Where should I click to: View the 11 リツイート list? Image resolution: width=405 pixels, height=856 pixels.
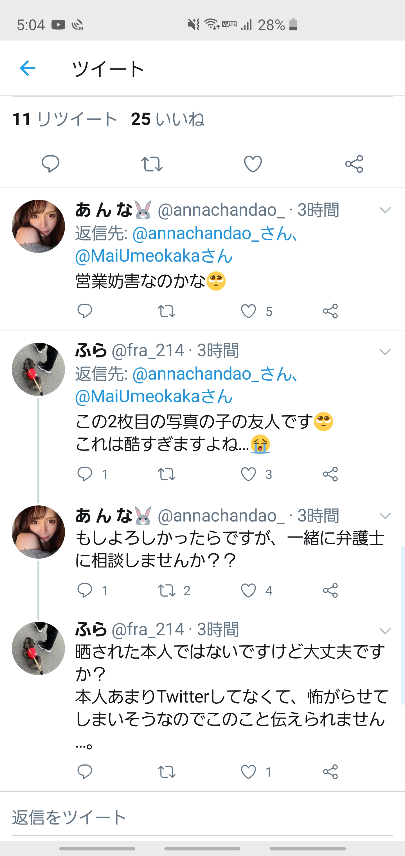point(65,119)
